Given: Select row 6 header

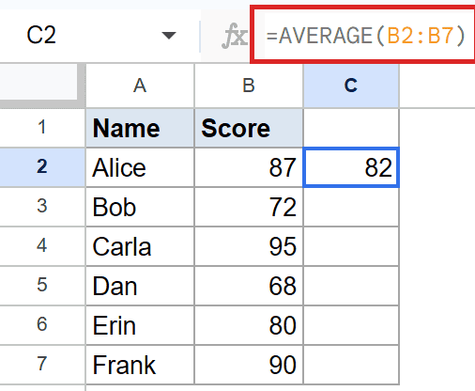Looking at the screenshot, I should coord(42,325).
